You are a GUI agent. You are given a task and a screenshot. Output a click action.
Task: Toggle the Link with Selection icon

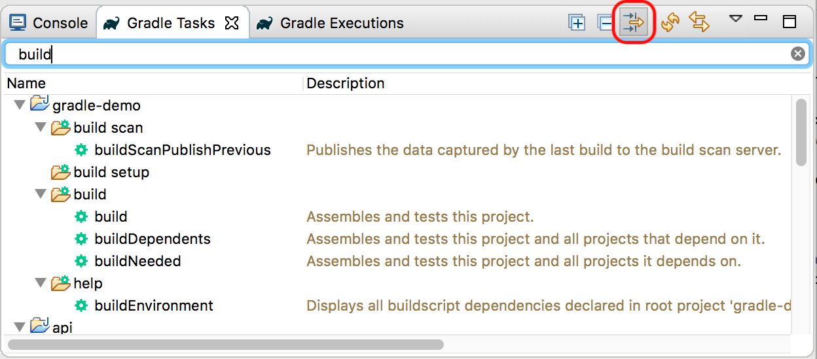pos(699,23)
